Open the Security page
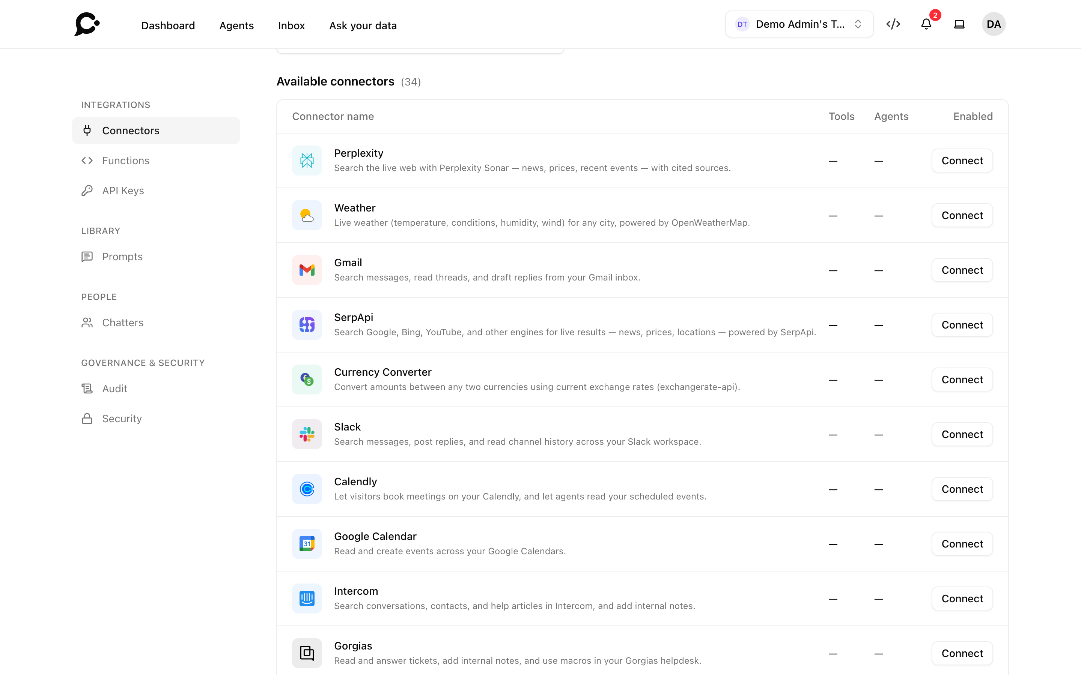 click(156, 418)
